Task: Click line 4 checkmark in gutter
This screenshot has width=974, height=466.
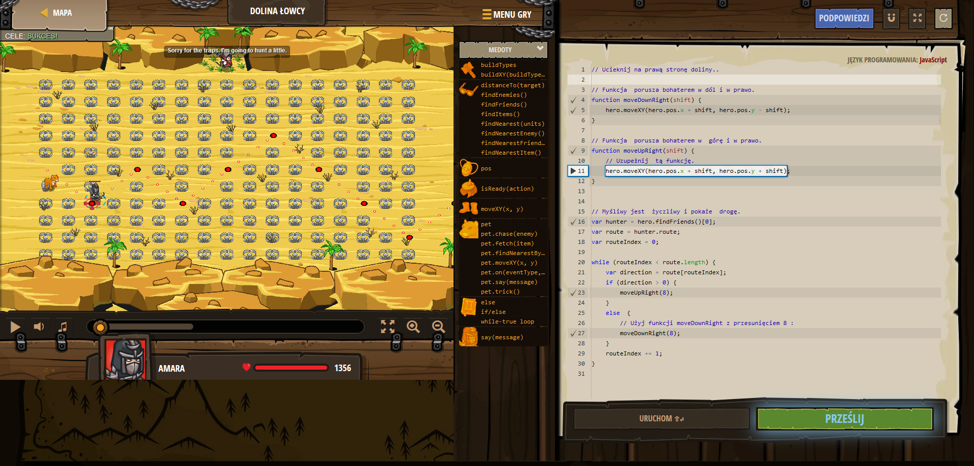Action: tap(573, 100)
